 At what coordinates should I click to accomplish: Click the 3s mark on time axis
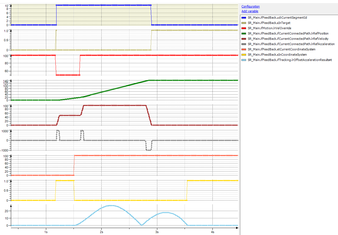157,232
